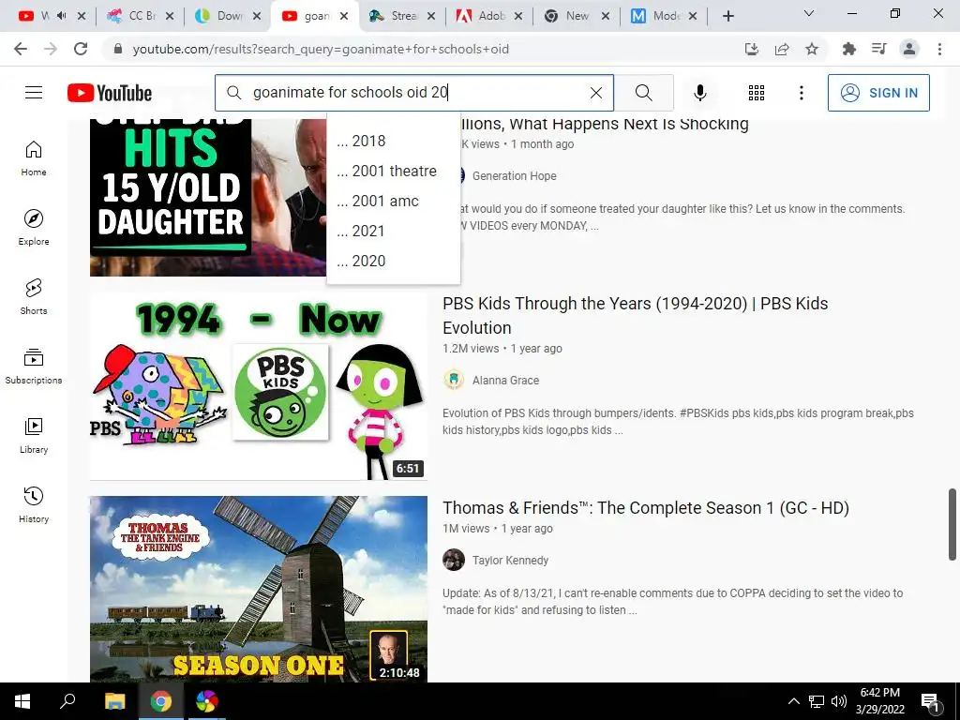Open Shorts in sidebar
960x720 pixels.
pyautogui.click(x=34, y=296)
